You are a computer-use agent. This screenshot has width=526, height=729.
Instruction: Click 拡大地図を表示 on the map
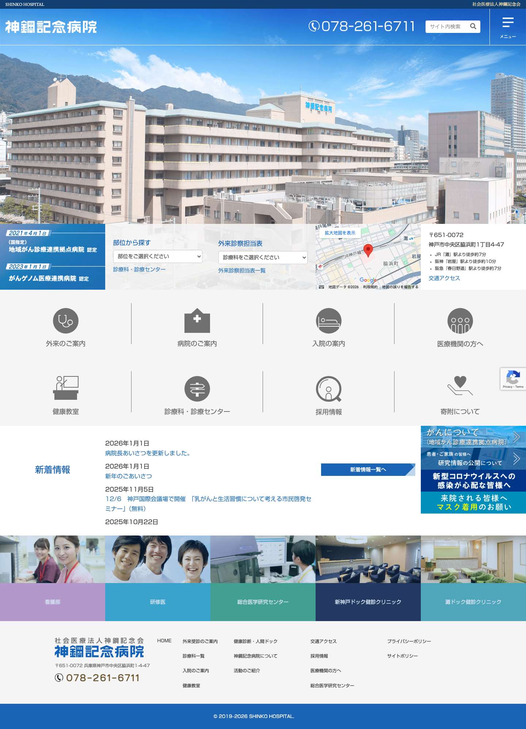pyautogui.click(x=340, y=233)
